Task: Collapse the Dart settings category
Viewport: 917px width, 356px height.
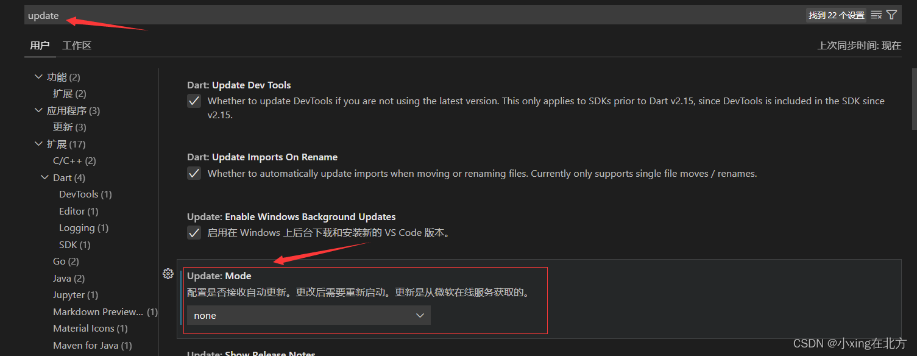Action: tap(44, 177)
